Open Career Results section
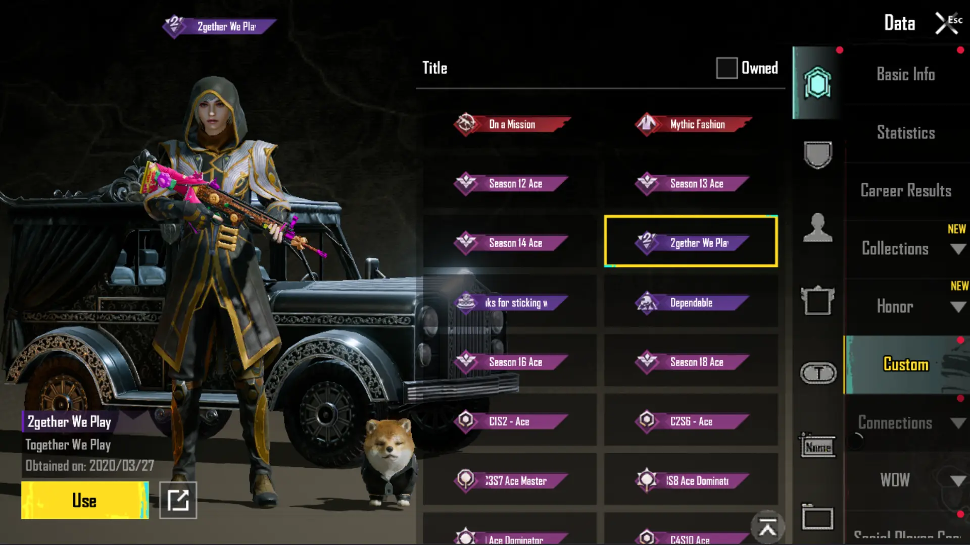Viewport: 970px width, 545px height. point(906,191)
